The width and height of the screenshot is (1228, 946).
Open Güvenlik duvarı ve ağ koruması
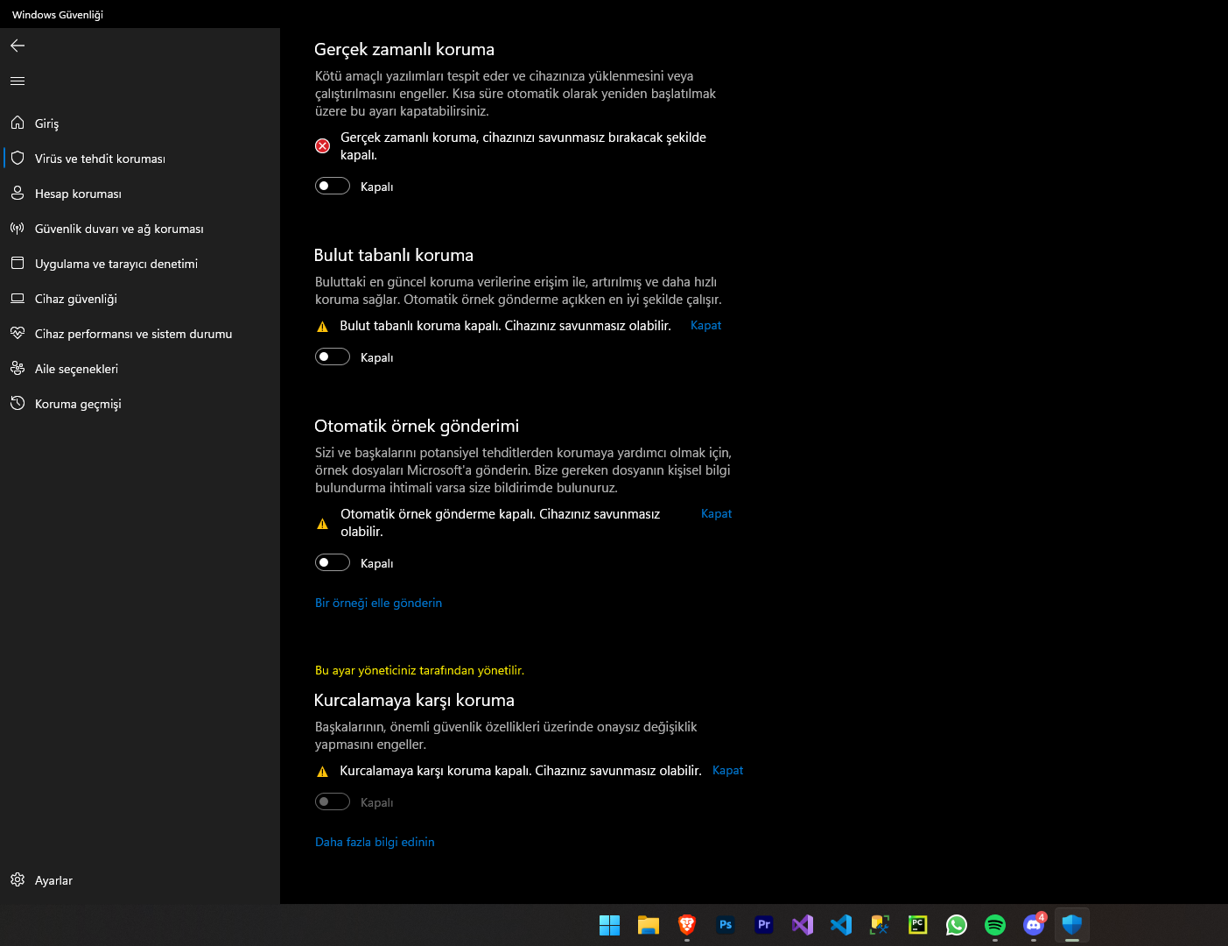coord(140,229)
